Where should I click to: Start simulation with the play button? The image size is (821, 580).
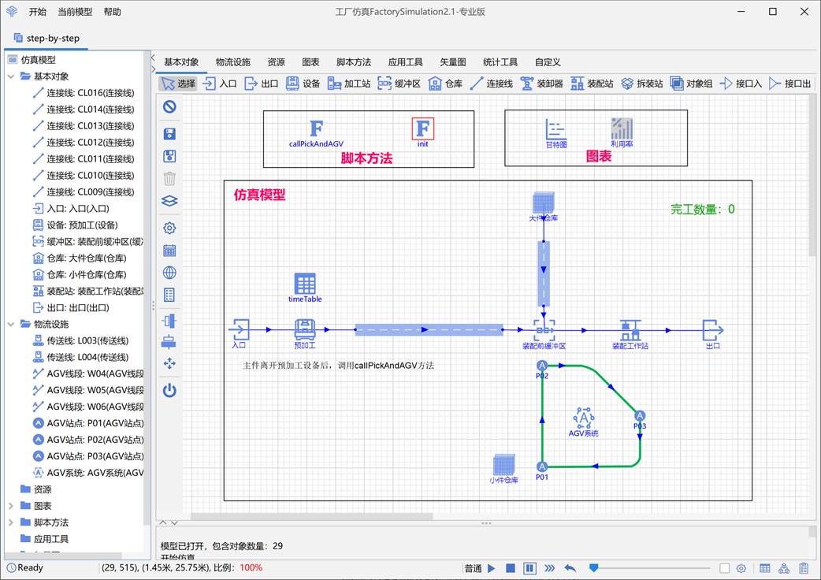[492, 567]
